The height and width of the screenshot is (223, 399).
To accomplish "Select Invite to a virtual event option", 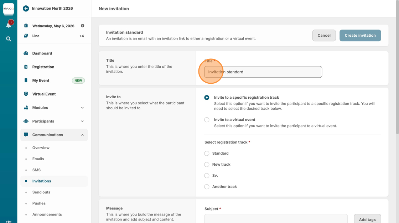I will tap(207, 120).
